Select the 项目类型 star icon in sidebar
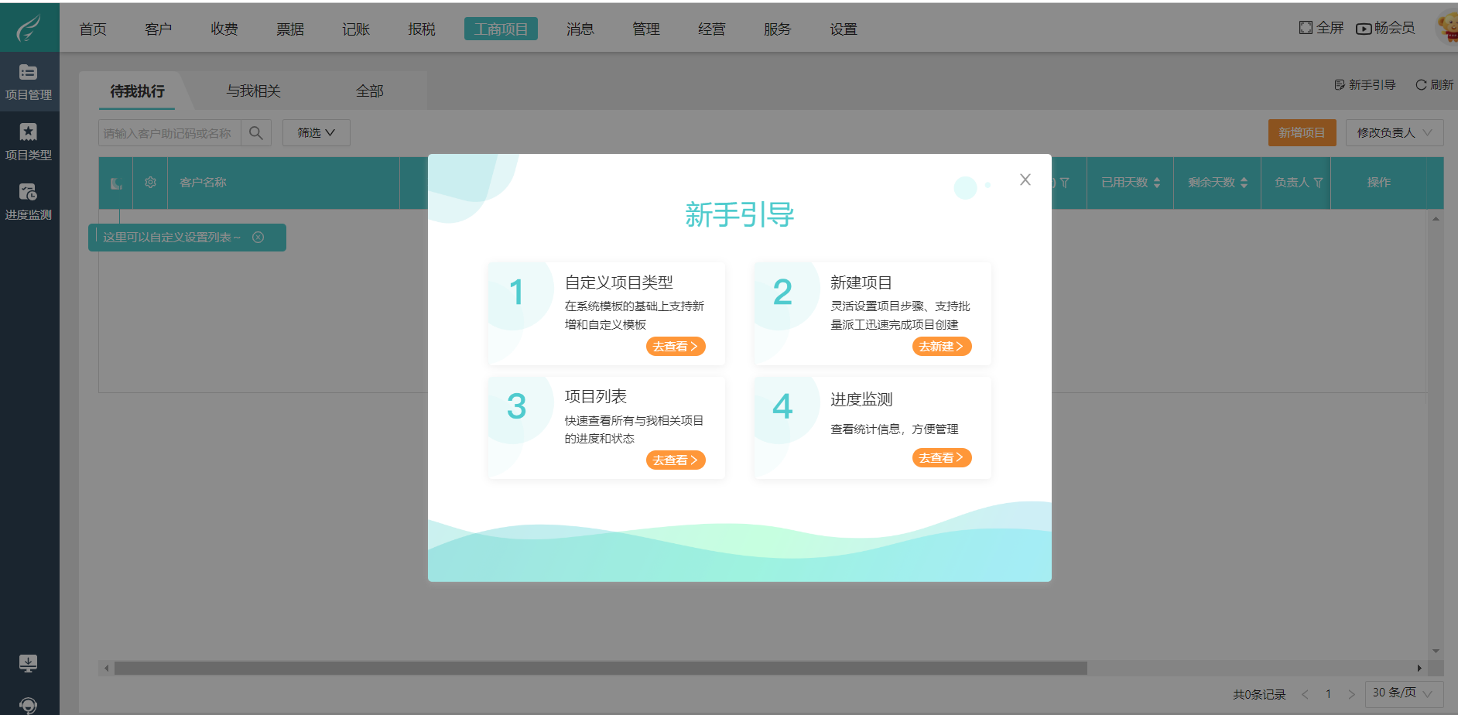Viewport: 1458px width, 715px height. (29, 142)
